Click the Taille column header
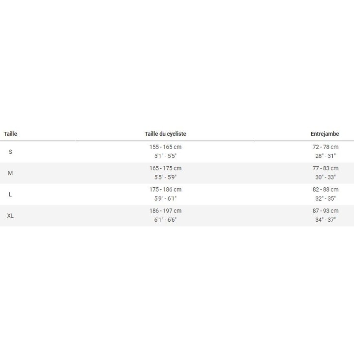 [x=10, y=134]
